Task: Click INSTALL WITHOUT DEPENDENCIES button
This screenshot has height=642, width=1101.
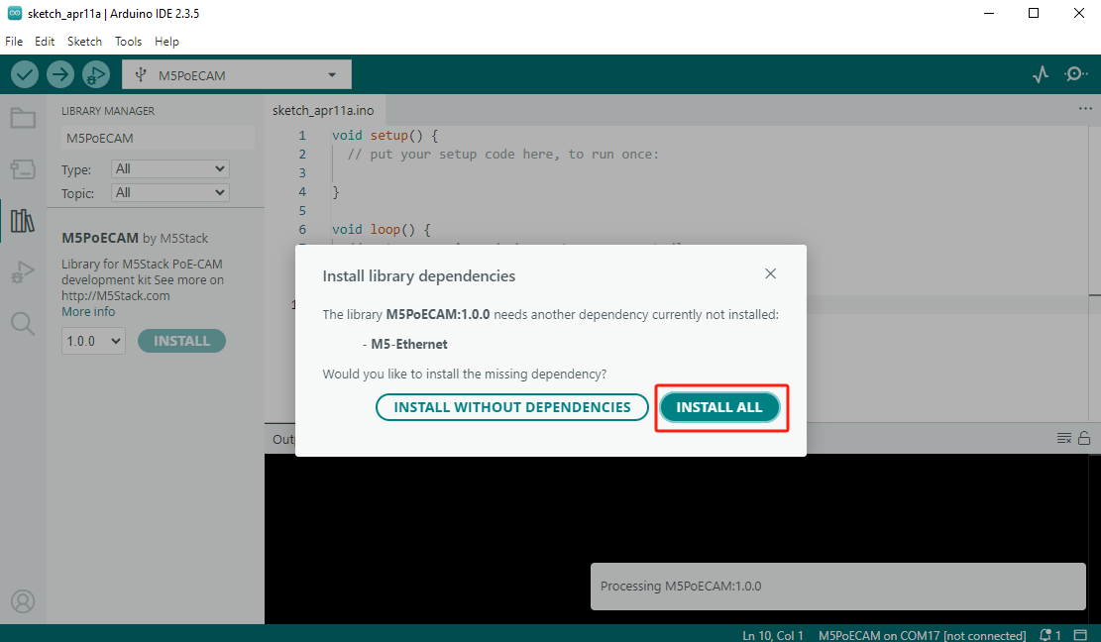Action: pyautogui.click(x=512, y=407)
